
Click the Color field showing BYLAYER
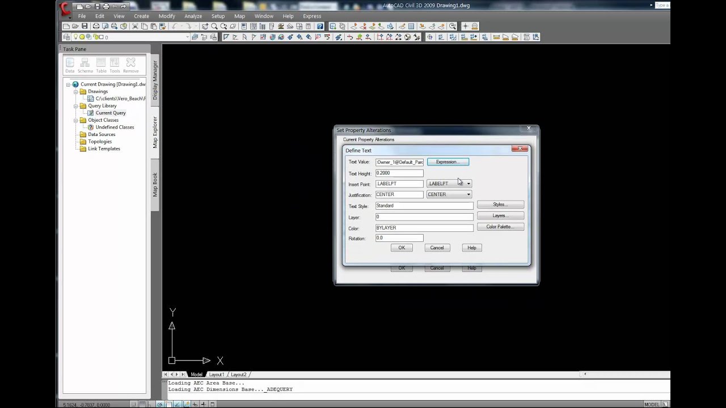pyautogui.click(x=424, y=228)
